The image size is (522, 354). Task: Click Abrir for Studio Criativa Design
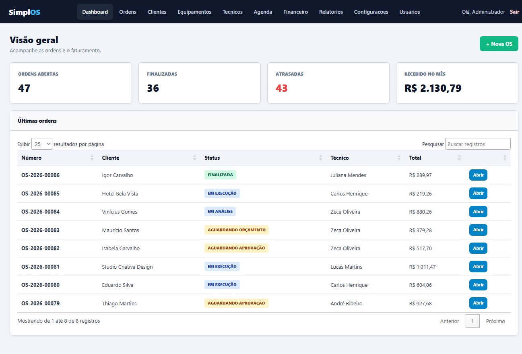pos(478,267)
